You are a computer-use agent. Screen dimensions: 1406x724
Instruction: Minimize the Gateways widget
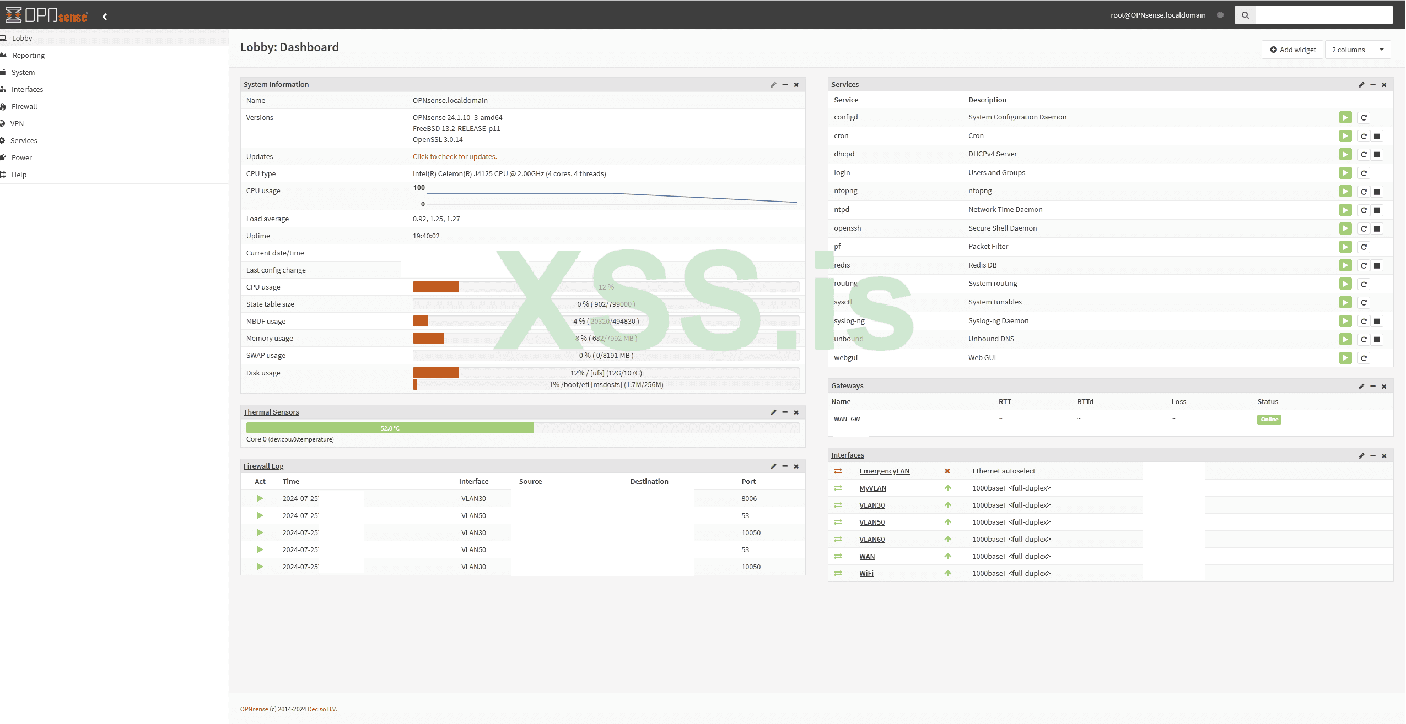coord(1372,387)
